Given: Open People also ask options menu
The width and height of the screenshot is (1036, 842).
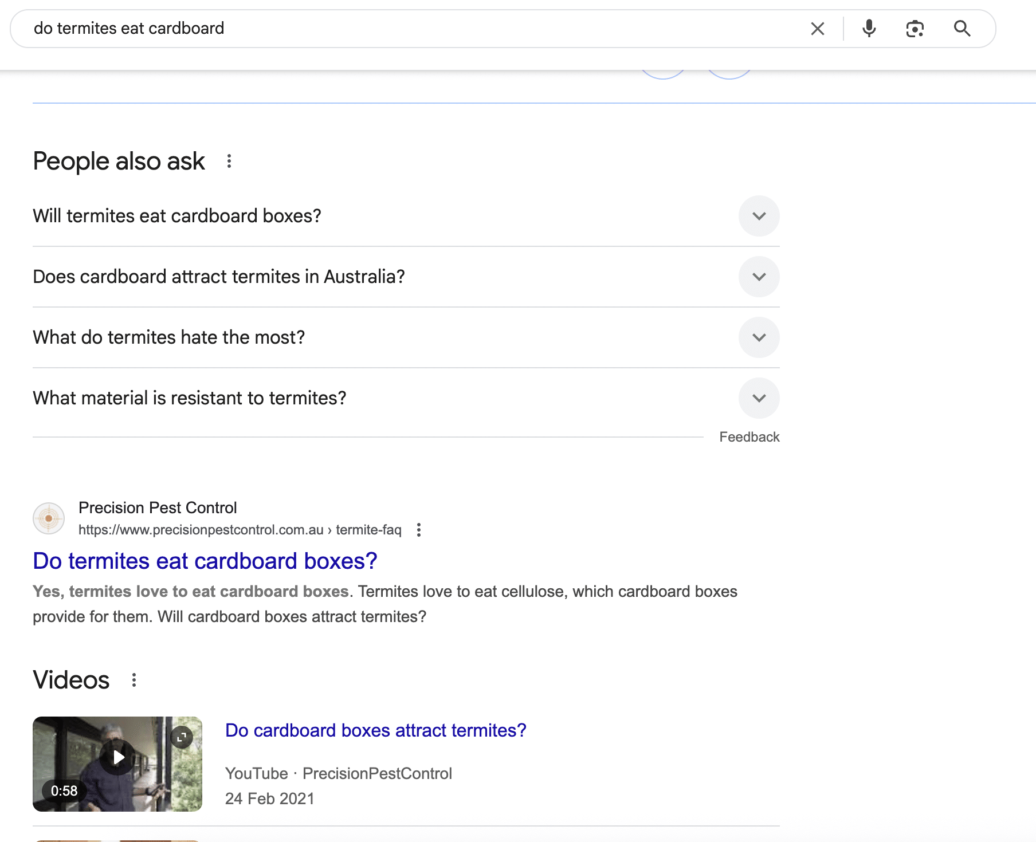Looking at the screenshot, I should (229, 162).
